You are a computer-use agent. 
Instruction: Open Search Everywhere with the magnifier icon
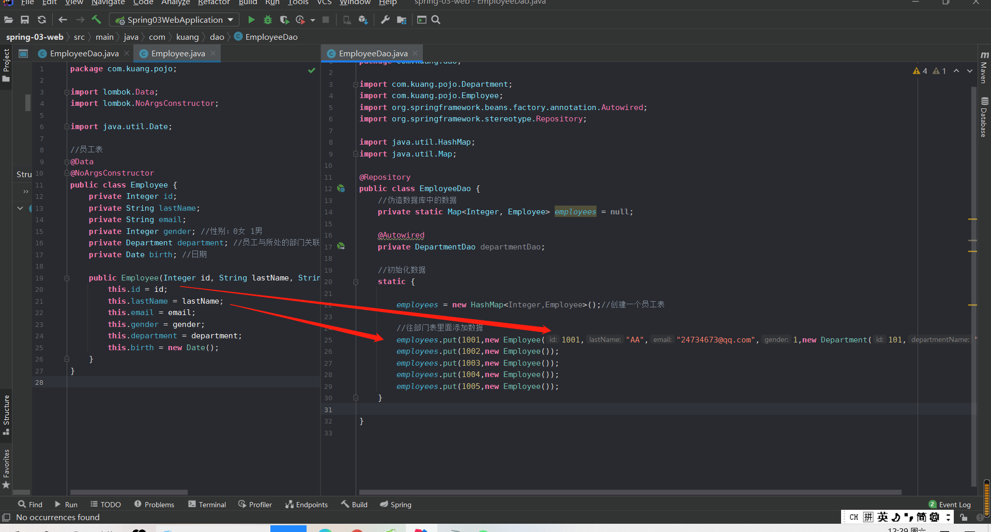click(x=436, y=20)
